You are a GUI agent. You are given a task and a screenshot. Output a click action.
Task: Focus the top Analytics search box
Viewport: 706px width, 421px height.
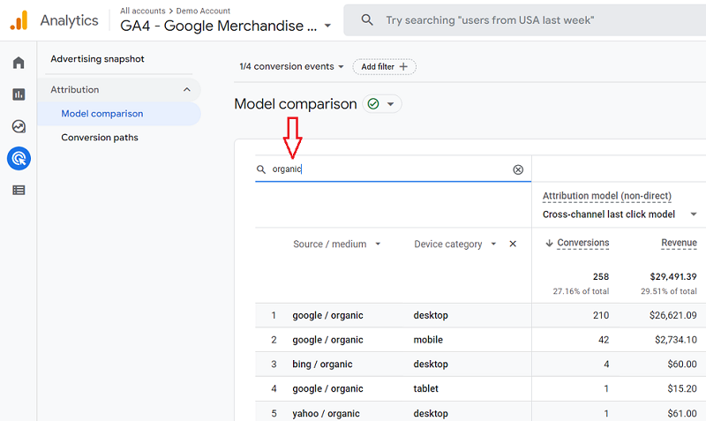524,19
